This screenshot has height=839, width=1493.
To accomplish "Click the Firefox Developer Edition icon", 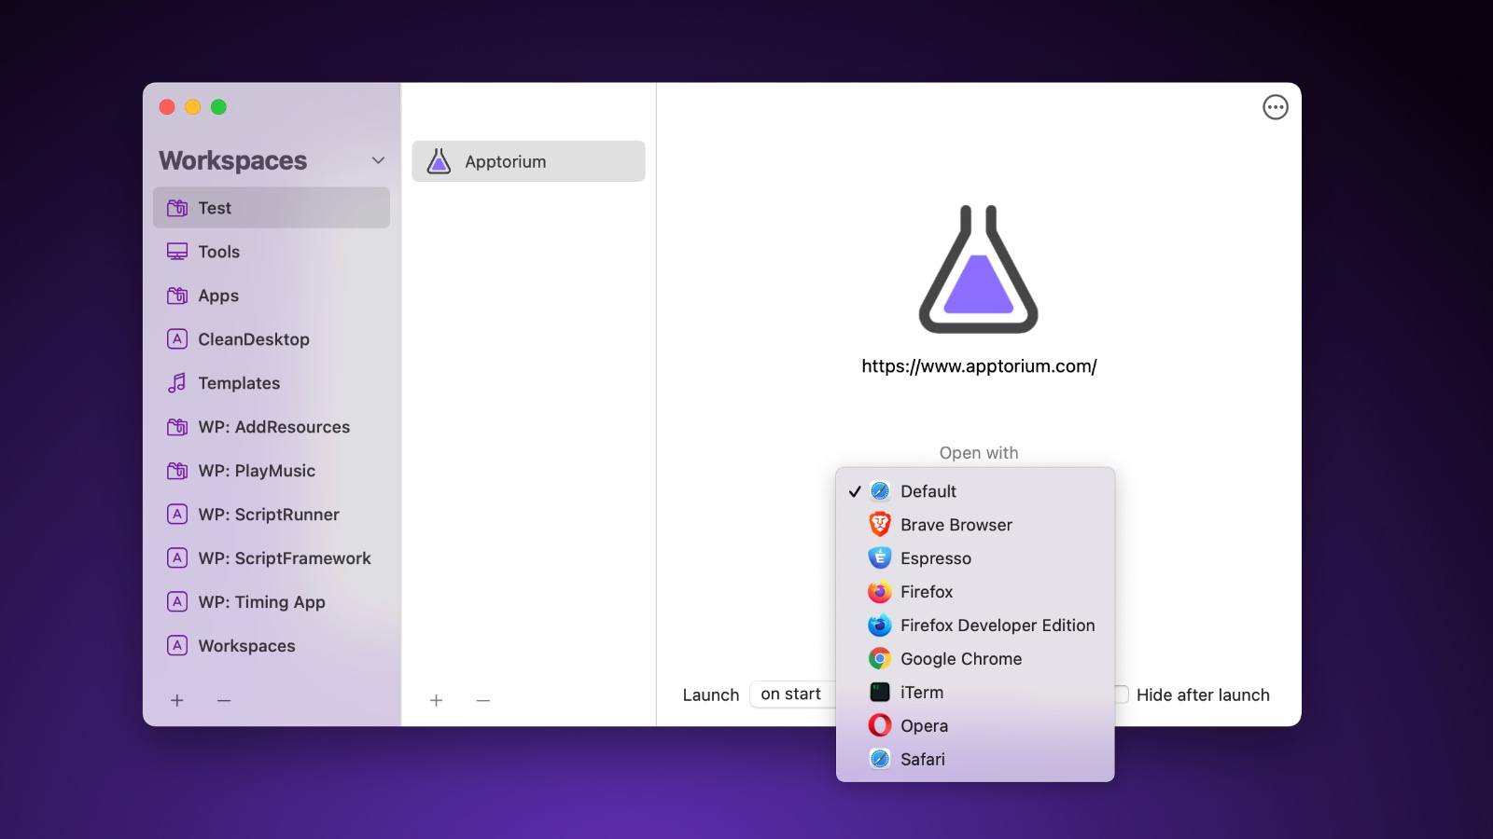I will pyautogui.click(x=880, y=626).
